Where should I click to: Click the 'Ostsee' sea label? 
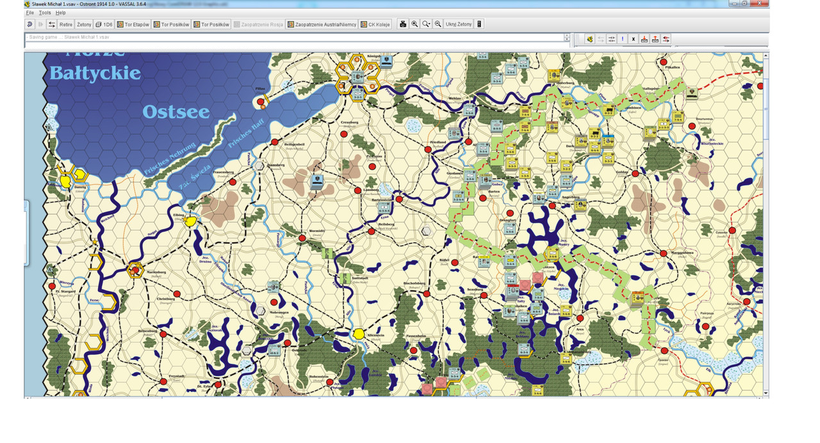(x=176, y=112)
